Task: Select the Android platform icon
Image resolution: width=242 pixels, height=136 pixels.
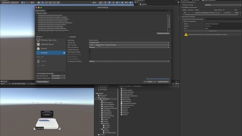Action: pos(38,49)
